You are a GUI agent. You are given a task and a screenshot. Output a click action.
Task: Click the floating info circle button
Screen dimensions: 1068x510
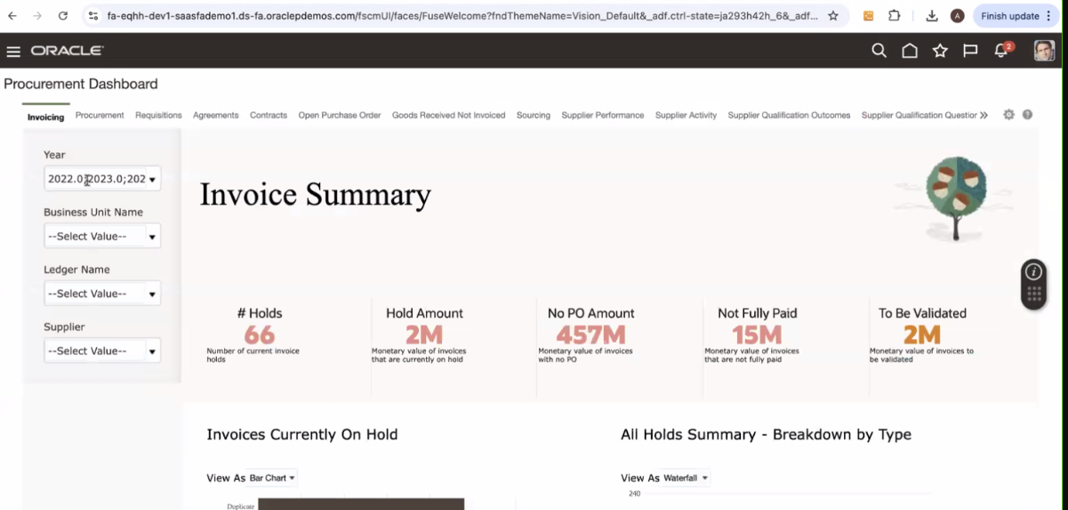pos(1033,272)
